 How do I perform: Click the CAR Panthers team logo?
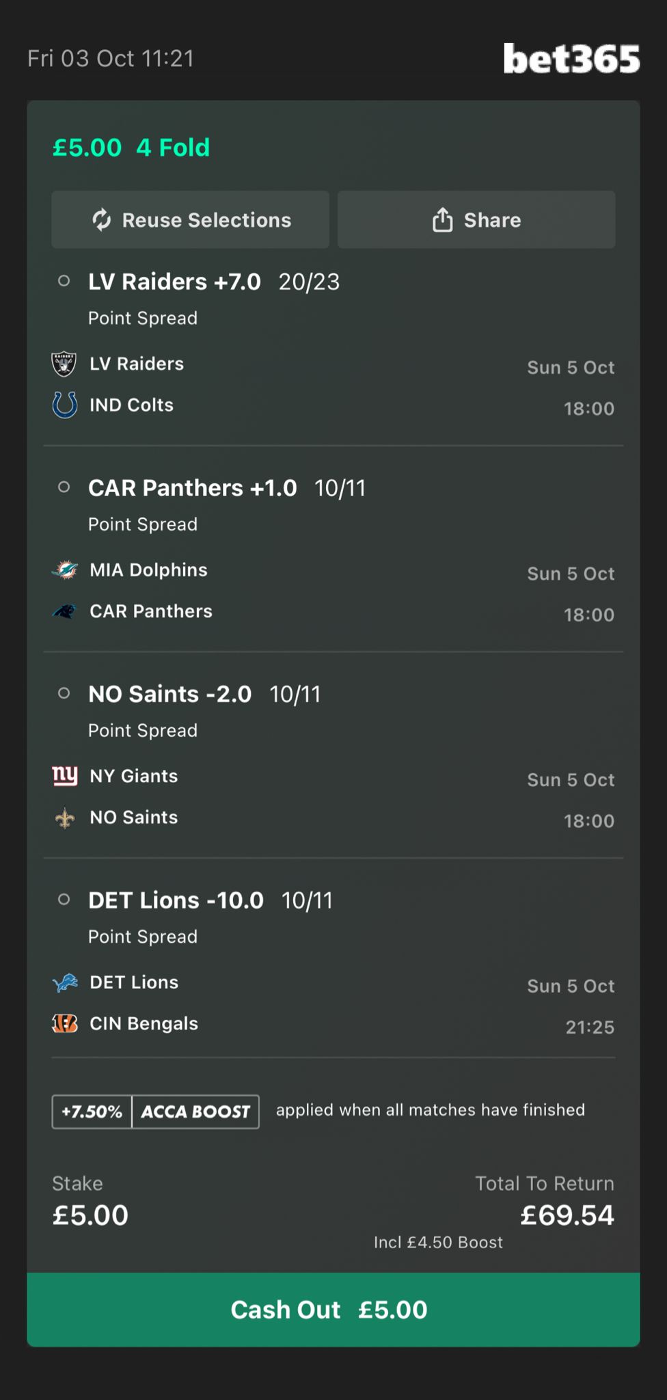point(65,611)
